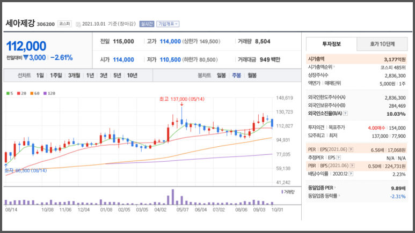Click the 목표주가 154,000 value
This screenshot has height=233, width=415.
coord(397,128)
